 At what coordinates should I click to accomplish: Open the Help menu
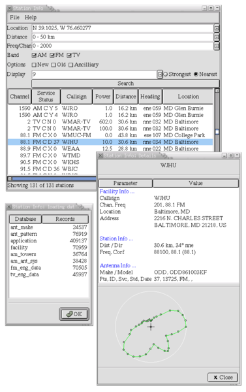point(31,18)
